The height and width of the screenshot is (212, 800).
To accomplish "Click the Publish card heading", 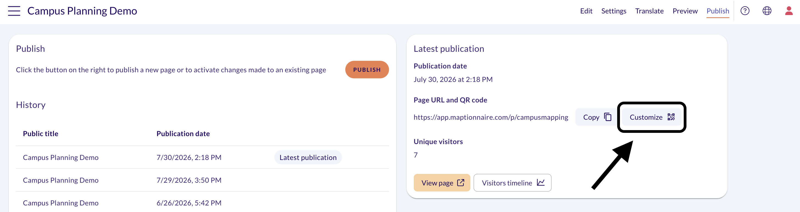I will pyautogui.click(x=31, y=48).
